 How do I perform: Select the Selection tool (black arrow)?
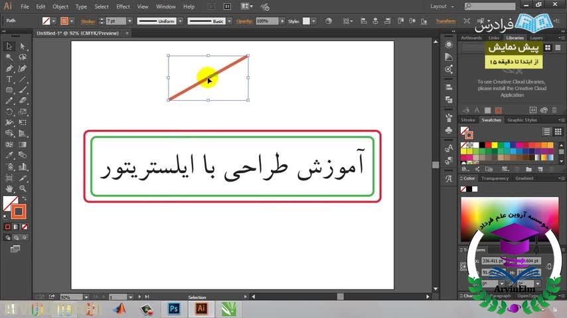point(9,46)
